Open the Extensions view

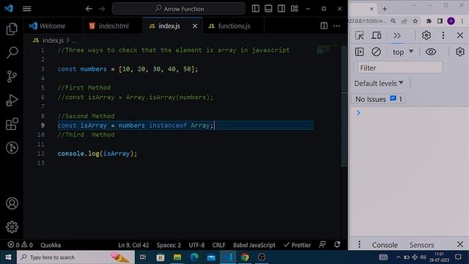[12, 124]
